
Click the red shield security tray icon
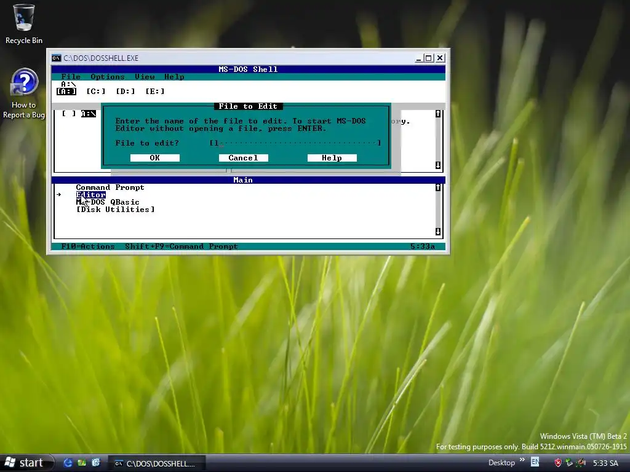tap(557, 463)
